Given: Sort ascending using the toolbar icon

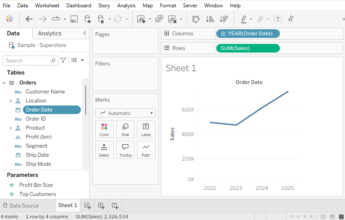Looking at the screenshot, I should (x=210, y=19).
